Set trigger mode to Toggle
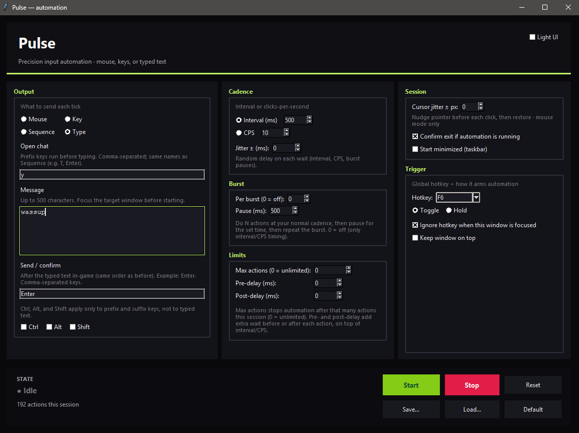 tap(426, 210)
